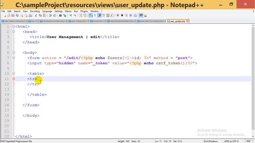The height and width of the screenshot is (143, 255).
Task: Toggle Word Wrap in the toolbar
Action: (x=90, y=15)
